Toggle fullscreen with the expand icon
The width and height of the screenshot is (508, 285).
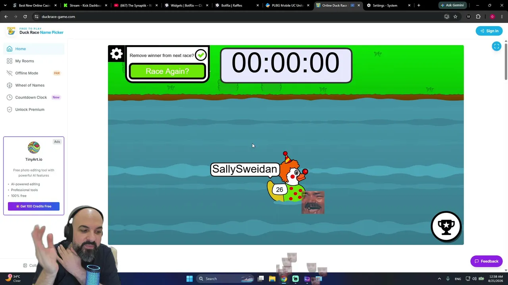[496, 46]
